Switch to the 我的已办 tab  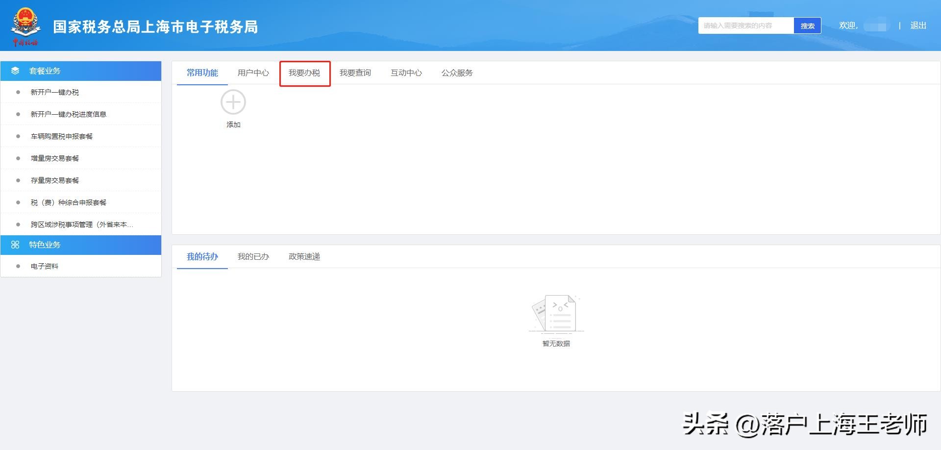tap(253, 256)
